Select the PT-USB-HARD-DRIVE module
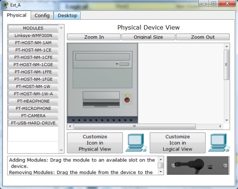This screenshot has width=238, height=189. click(x=33, y=123)
